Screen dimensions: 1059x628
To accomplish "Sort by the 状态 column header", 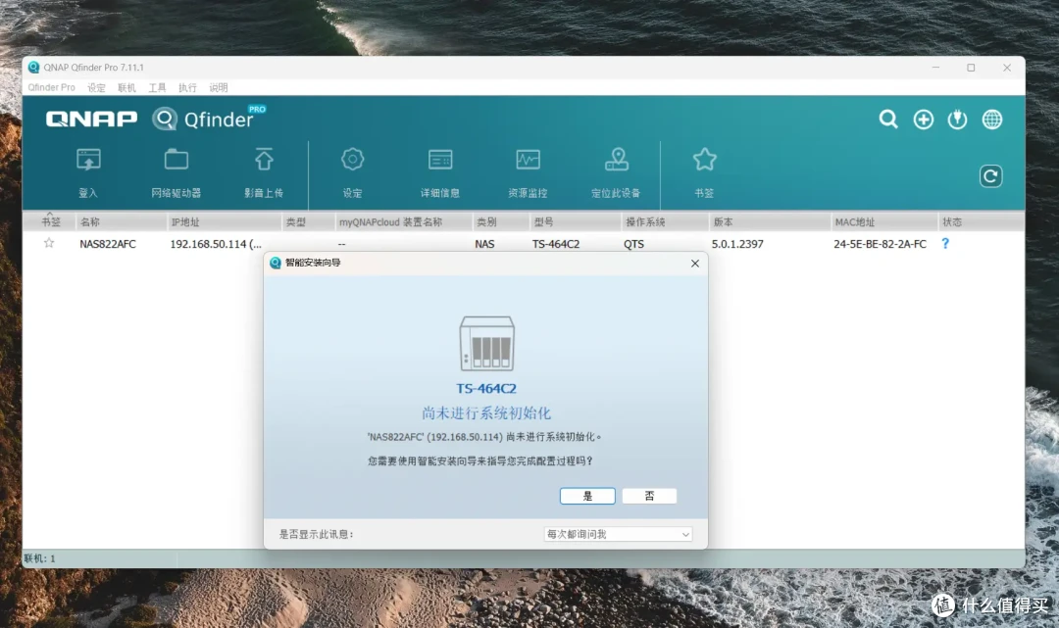I will (981, 222).
